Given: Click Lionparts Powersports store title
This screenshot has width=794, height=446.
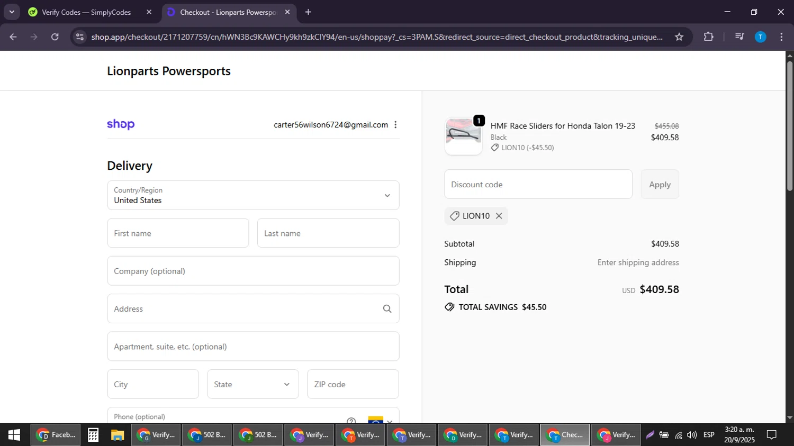Looking at the screenshot, I should 169,71.
